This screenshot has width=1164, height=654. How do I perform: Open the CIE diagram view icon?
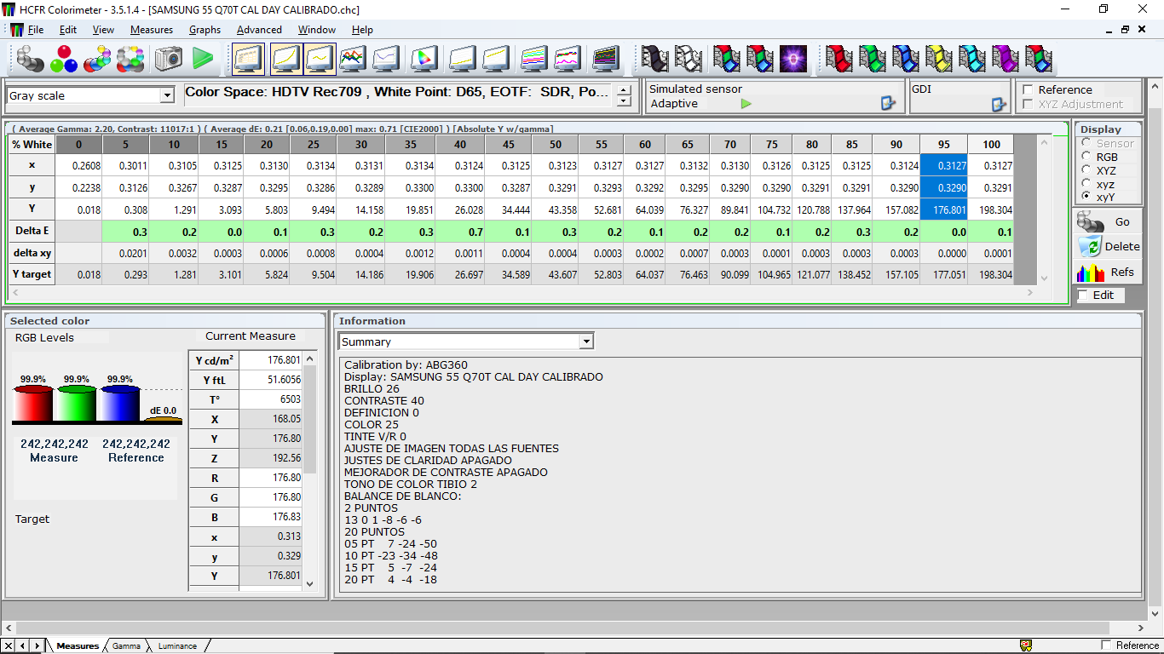[x=424, y=58]
